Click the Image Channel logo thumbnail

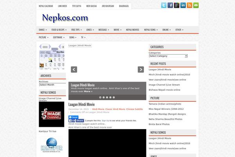52,114
